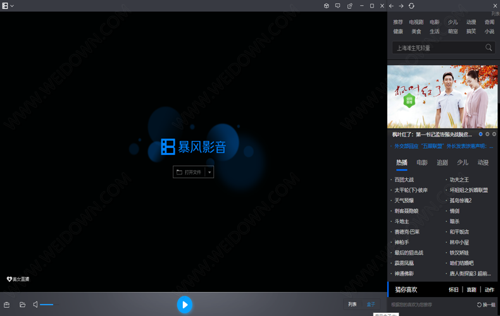Play 孤岛惊魂2 from the list

pyautogui.click(x=461, y=200)
